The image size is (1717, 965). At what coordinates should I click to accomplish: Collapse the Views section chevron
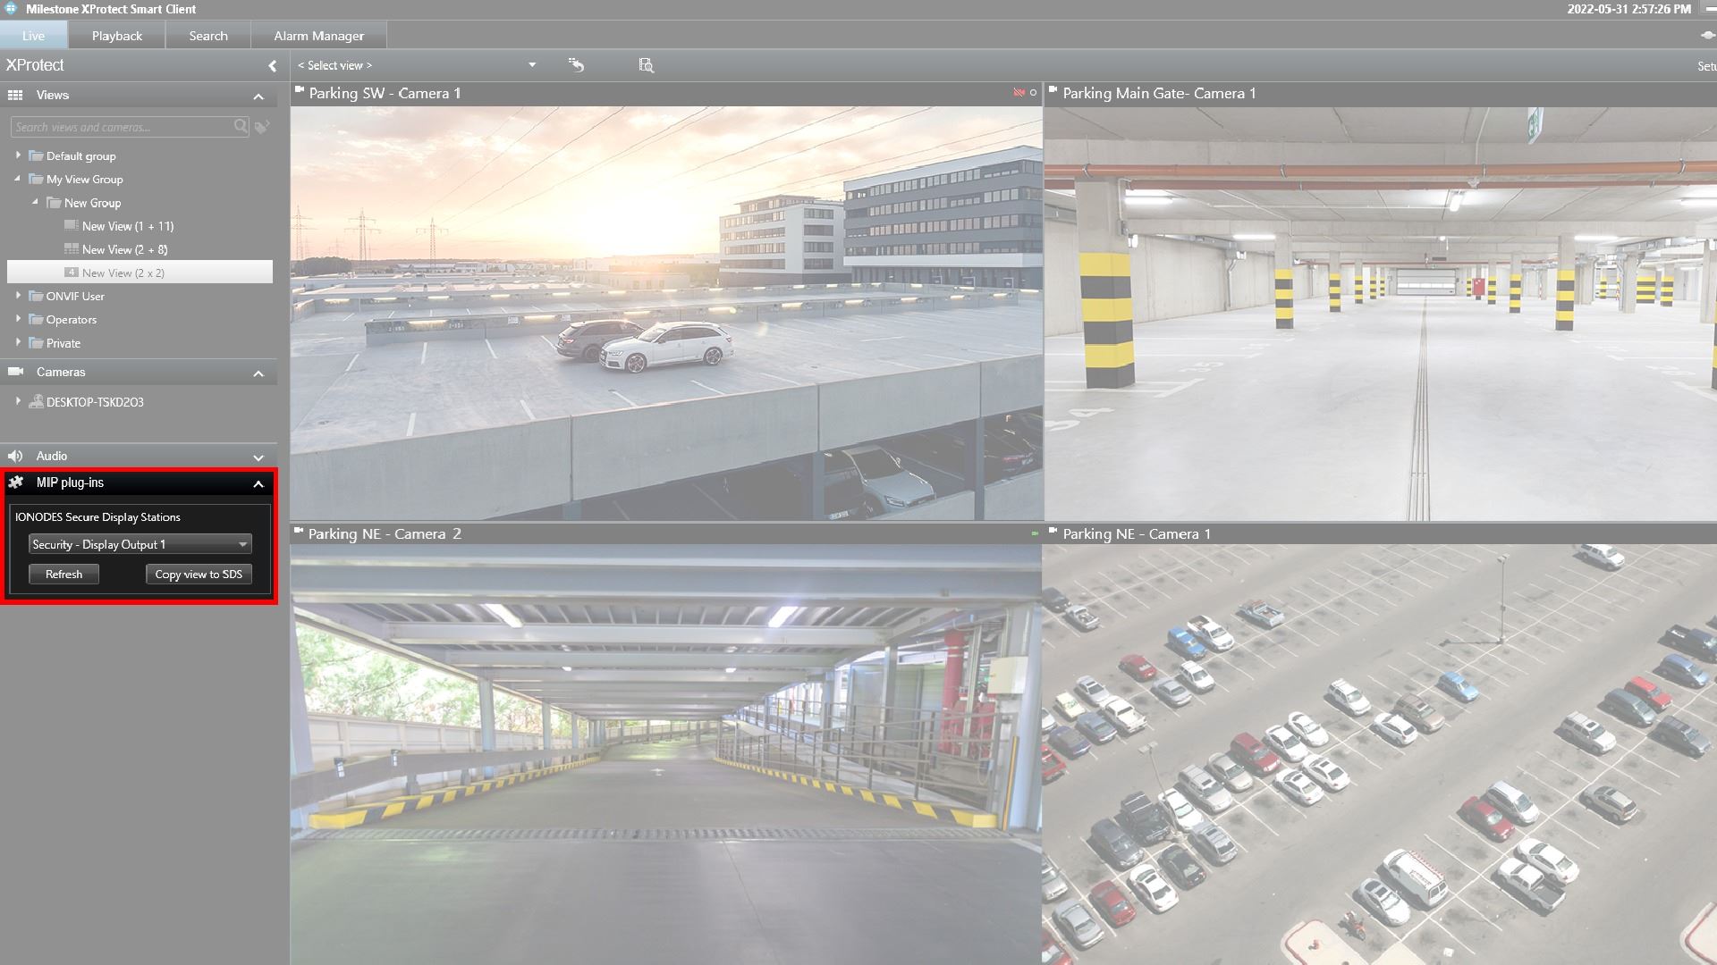pyautogui.click(x=258, y=96)
